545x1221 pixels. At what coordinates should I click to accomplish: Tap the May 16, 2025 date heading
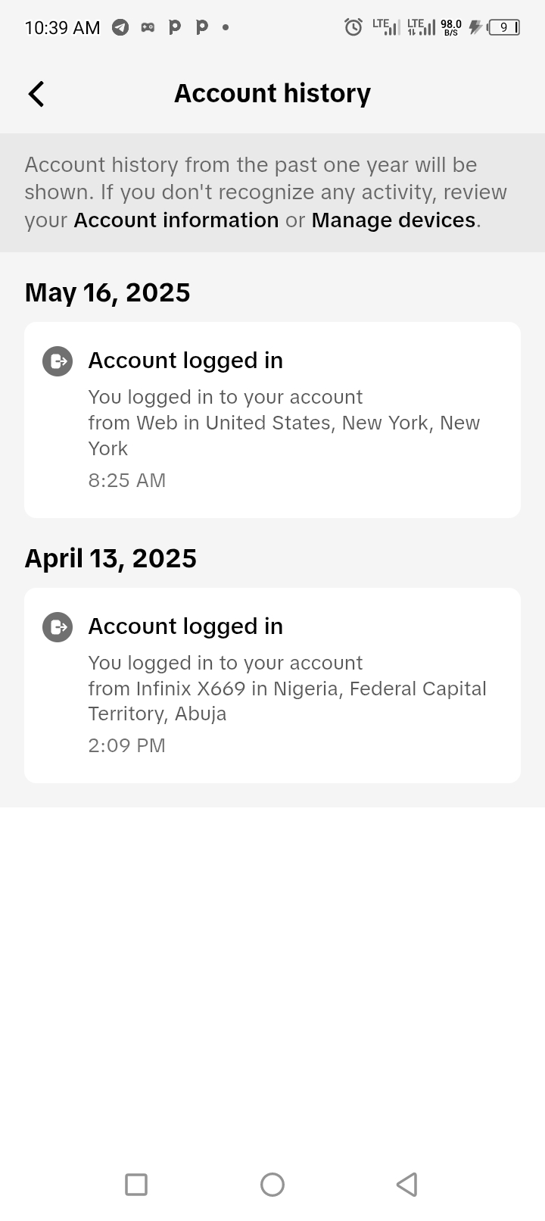tap(107, 293)
